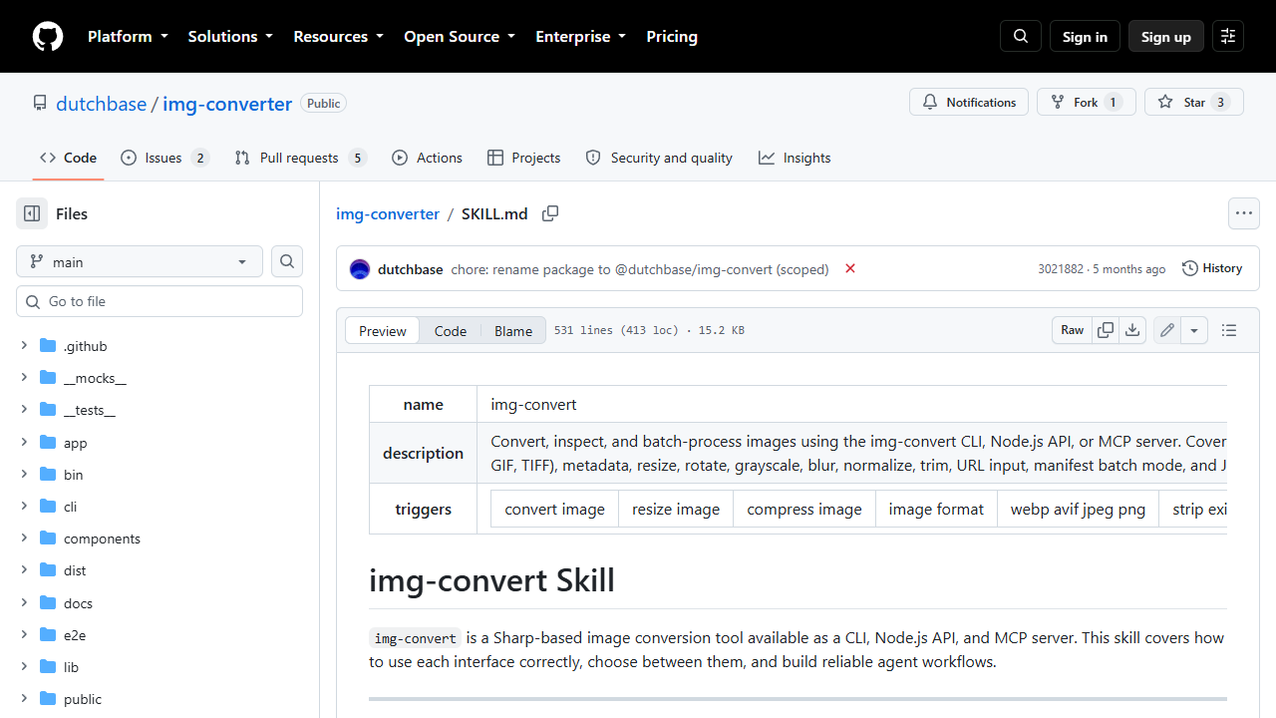Open commit History
The height and width of the screenshot is (718, 1276).
pos(1212,268)
